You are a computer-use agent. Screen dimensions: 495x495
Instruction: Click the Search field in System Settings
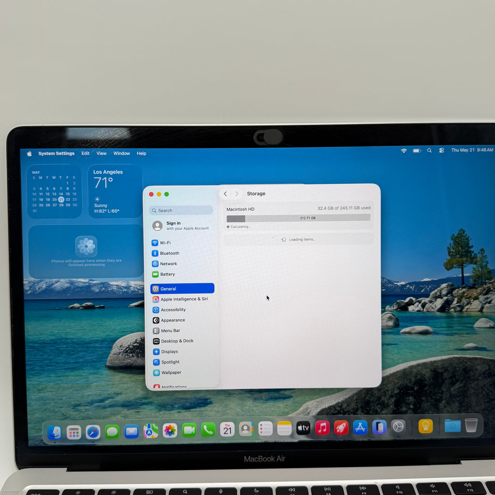point(181,210)
